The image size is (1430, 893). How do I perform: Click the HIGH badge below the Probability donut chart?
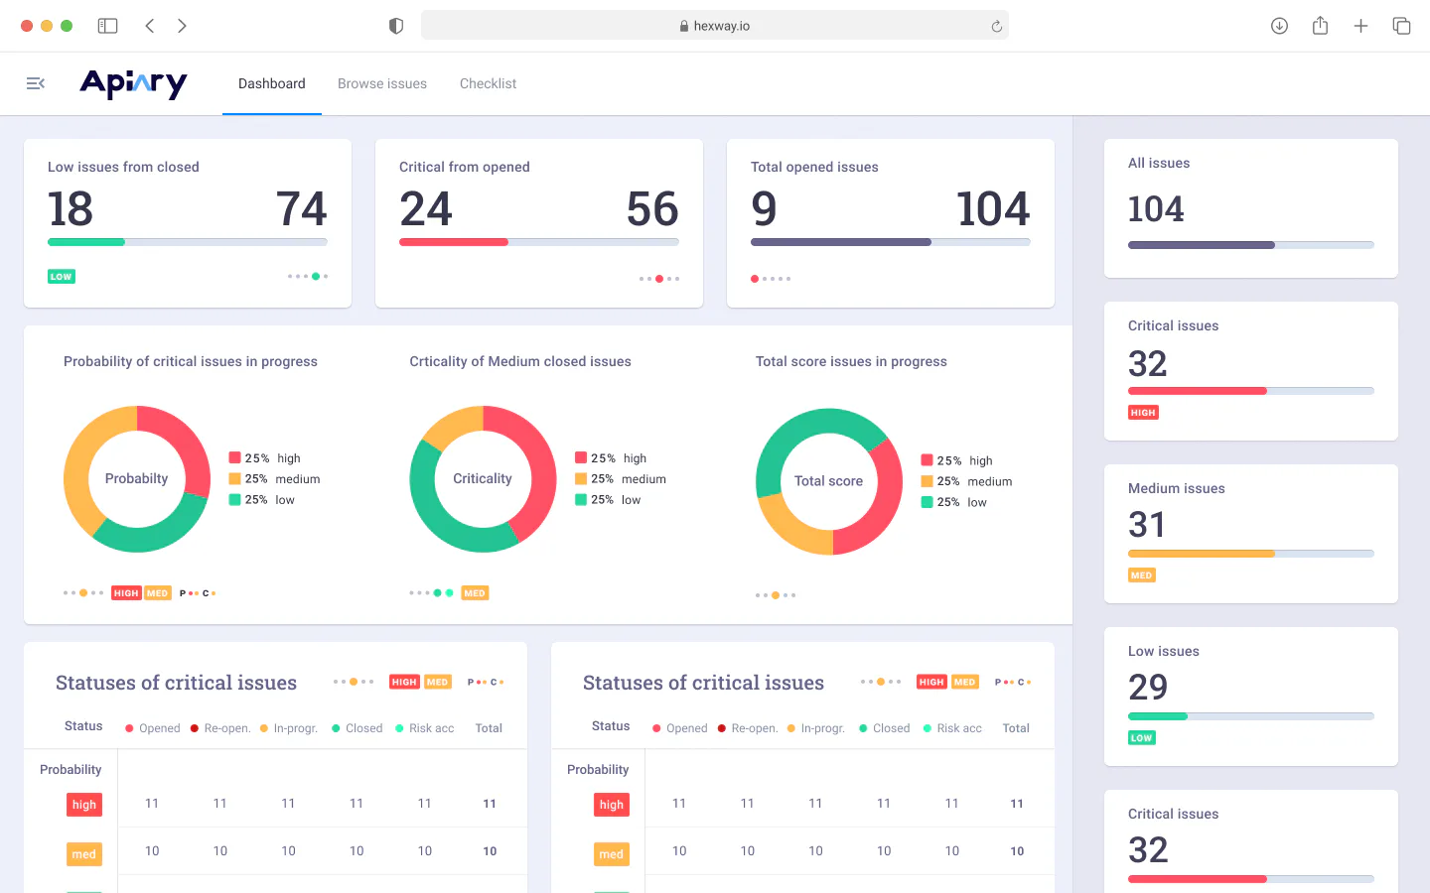[126, 593]
